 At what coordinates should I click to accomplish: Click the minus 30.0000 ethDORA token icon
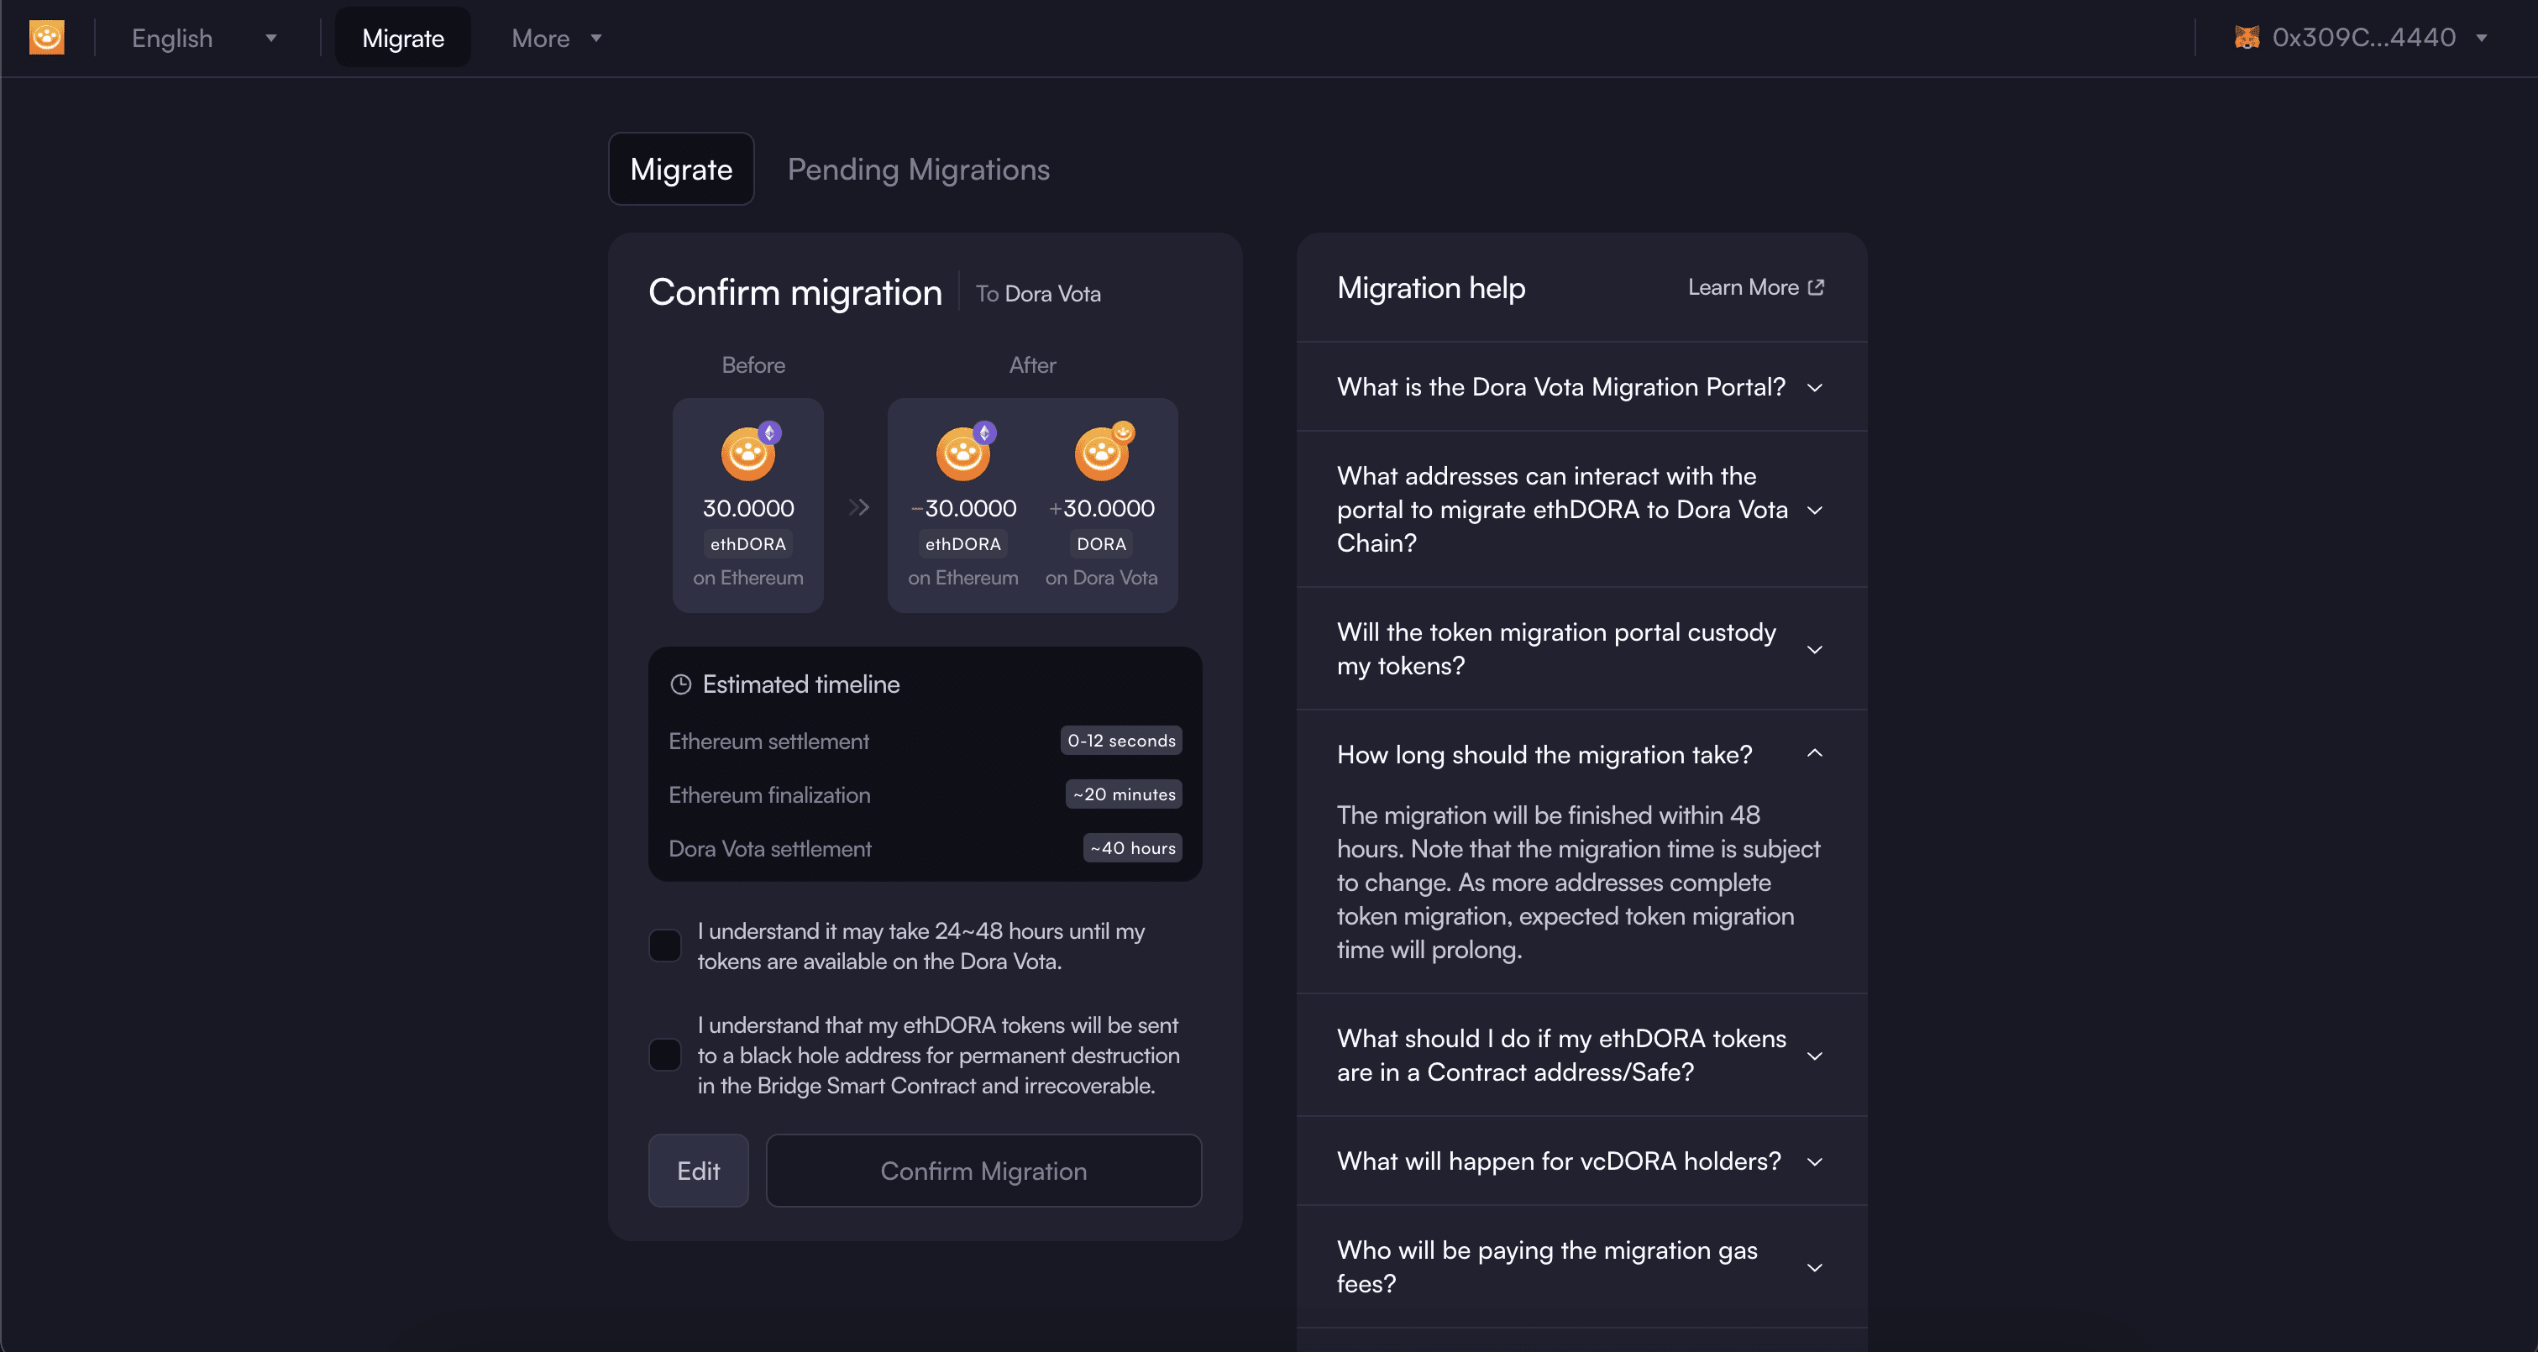(963, 453)
